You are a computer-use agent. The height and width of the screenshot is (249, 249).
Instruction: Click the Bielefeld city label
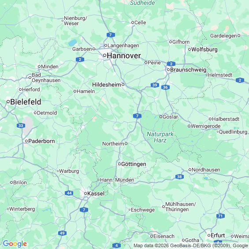point(26,102)
